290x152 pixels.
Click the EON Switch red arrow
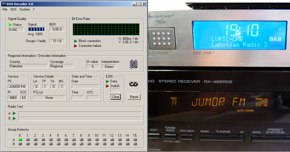pyautogui.click(x=107, y=86)
